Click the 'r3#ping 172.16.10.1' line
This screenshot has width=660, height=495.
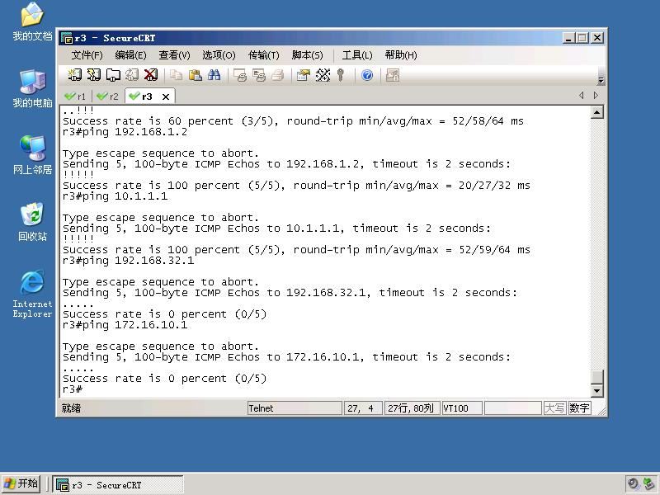(x=125, y=325)
